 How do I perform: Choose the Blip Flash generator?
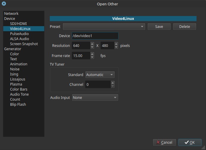[x=18, y=105]
